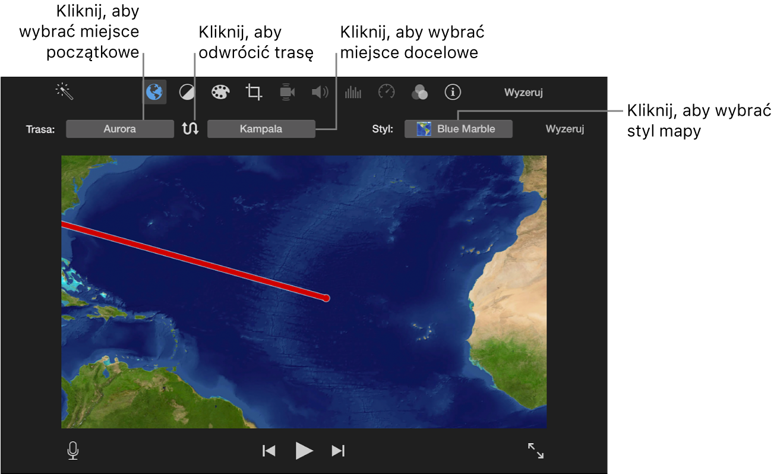Show clip information icon
The width and height of the screenshot is (774, 474).
click(x=453, y=92)
